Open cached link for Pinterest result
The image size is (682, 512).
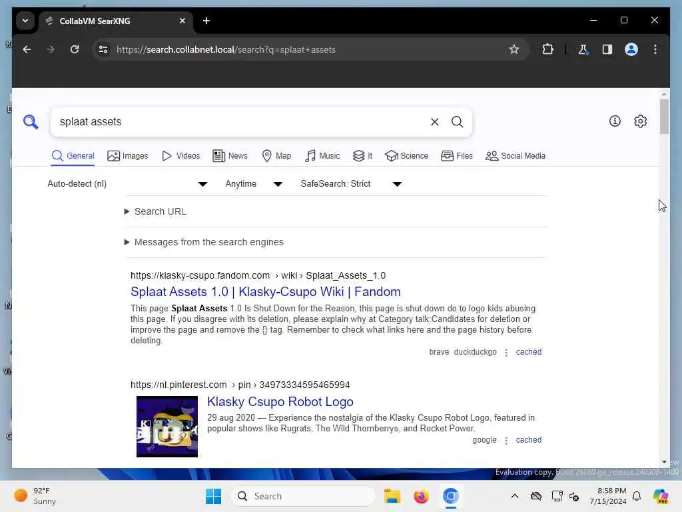click(528, 440)
